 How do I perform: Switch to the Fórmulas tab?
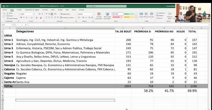coord(45,10)
